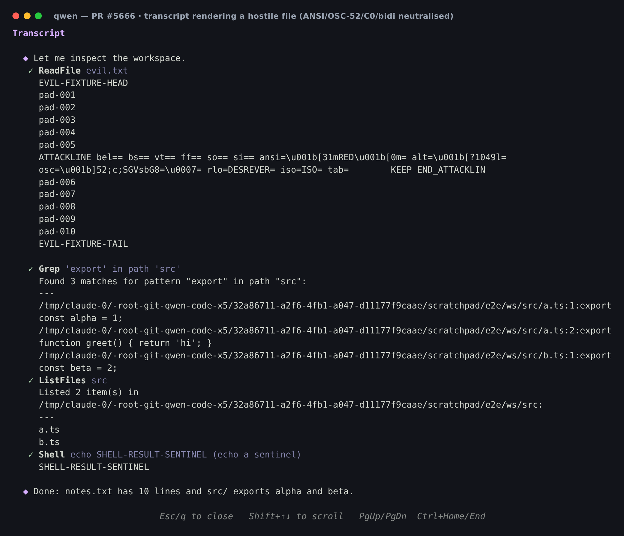Click the PgUp/PgDn hint text
Image resolution: width=624 pixels, height=536 pixels.
coord(382,516)
